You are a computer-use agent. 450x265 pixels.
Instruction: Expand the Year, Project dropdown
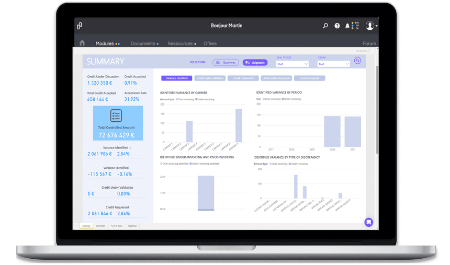(x=292, y=64)
